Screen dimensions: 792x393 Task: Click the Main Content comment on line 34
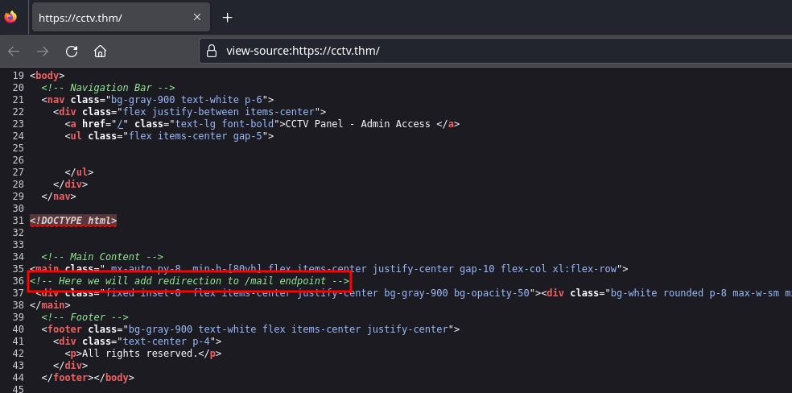click(102, 257)
